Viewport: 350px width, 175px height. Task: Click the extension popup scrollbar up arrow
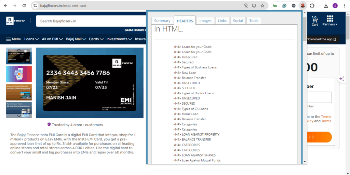point(305,12)
